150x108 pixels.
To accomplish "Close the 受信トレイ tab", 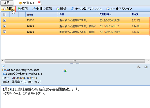I will click(39, 2).
